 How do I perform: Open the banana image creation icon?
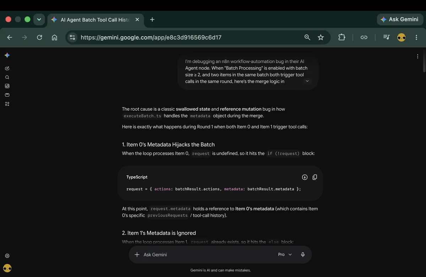[7, 86]
